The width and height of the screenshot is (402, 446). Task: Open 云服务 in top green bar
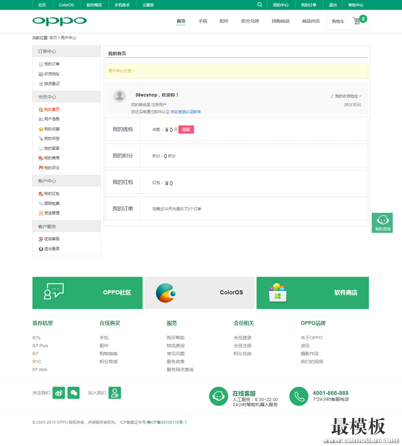click(148, 5)
